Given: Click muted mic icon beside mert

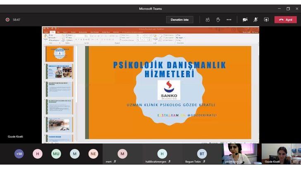Looking at the screenshot, I should click(115, 162).
